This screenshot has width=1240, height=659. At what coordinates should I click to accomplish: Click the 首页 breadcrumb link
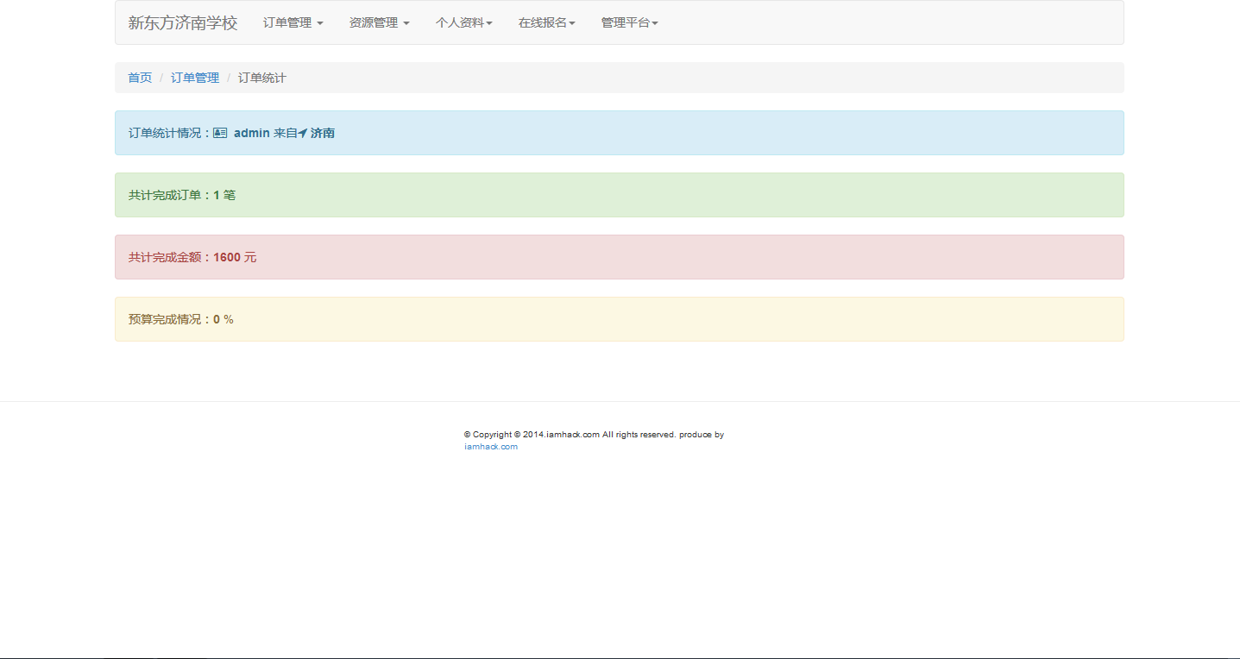tap(140, 78)
